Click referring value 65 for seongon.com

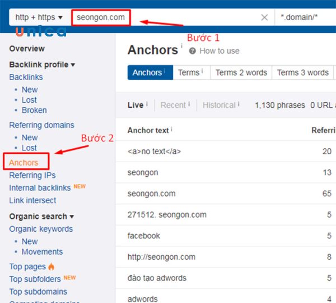coord(327,194)
